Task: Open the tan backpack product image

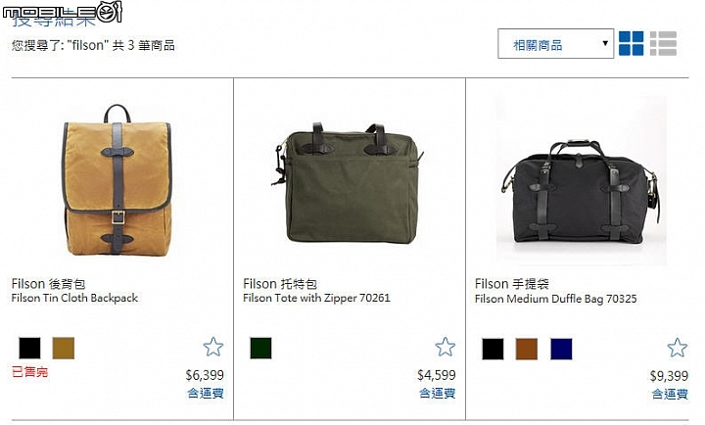Action: click(x=117, y=180)
